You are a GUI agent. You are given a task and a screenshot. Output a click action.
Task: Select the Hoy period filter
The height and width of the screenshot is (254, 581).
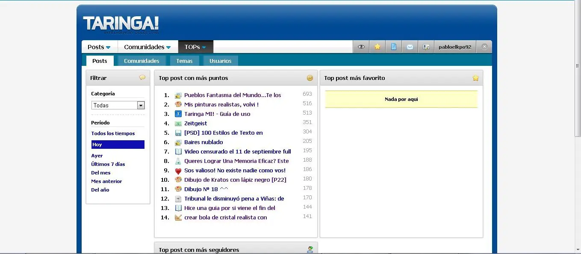click(x=118, y=145)
